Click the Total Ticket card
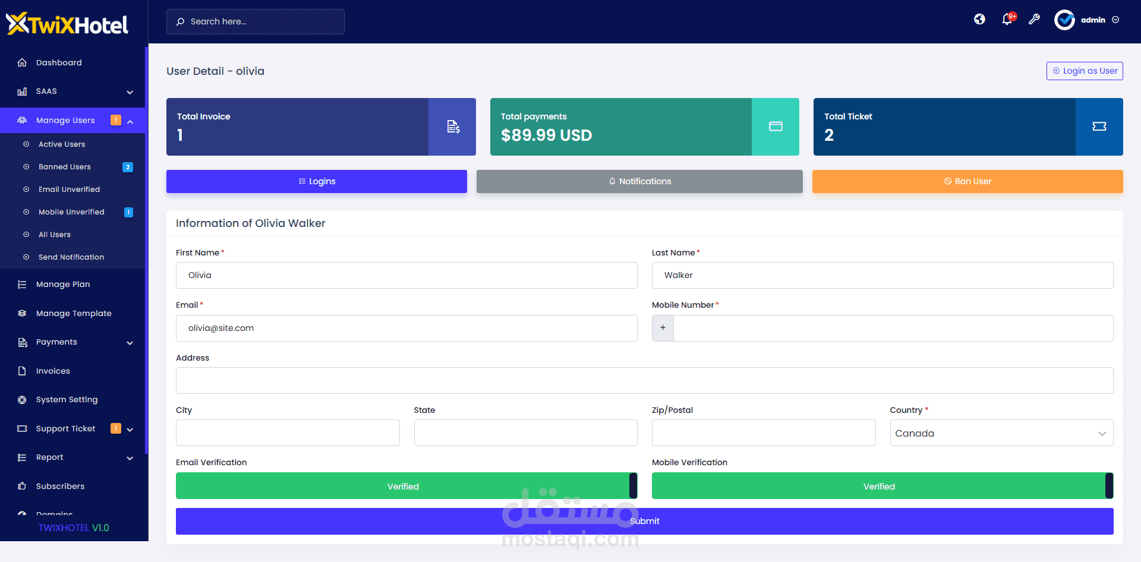 click(x=968, y=127)
